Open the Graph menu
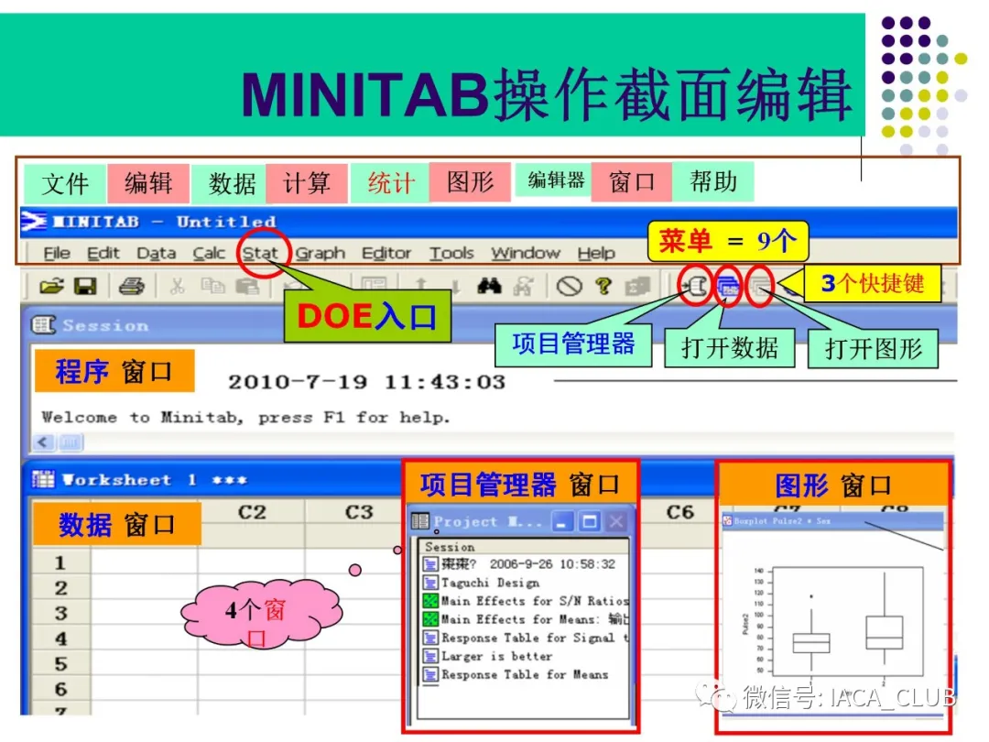 click(x=320, y=253)
